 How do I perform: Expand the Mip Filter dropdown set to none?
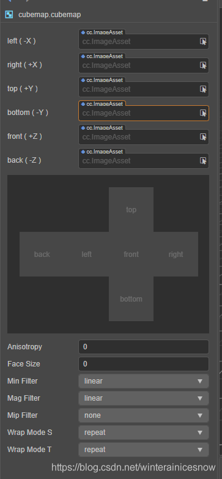[144, 415]
